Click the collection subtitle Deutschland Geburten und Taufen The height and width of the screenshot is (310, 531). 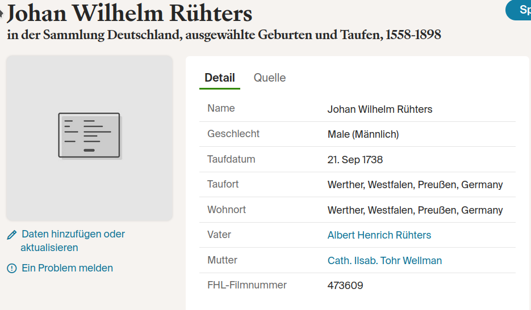[x=224, y=35]
